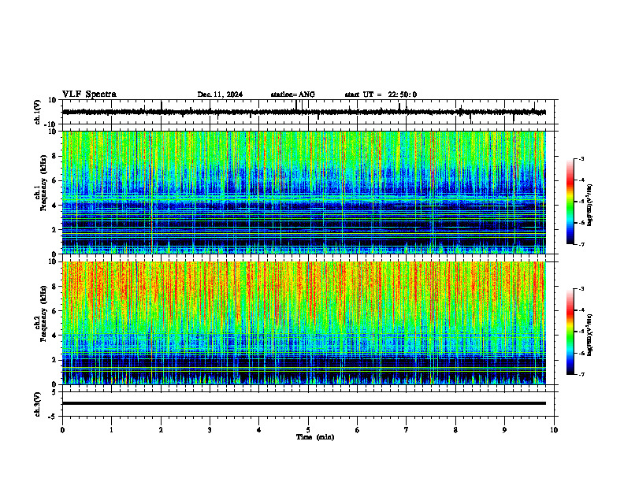Click inside the ch.1 spectrogram panel
The image size is (624, 482).
click(304, 192)
